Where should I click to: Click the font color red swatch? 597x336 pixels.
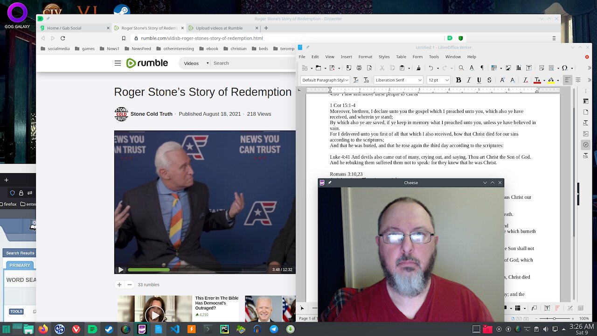(537, 80)
